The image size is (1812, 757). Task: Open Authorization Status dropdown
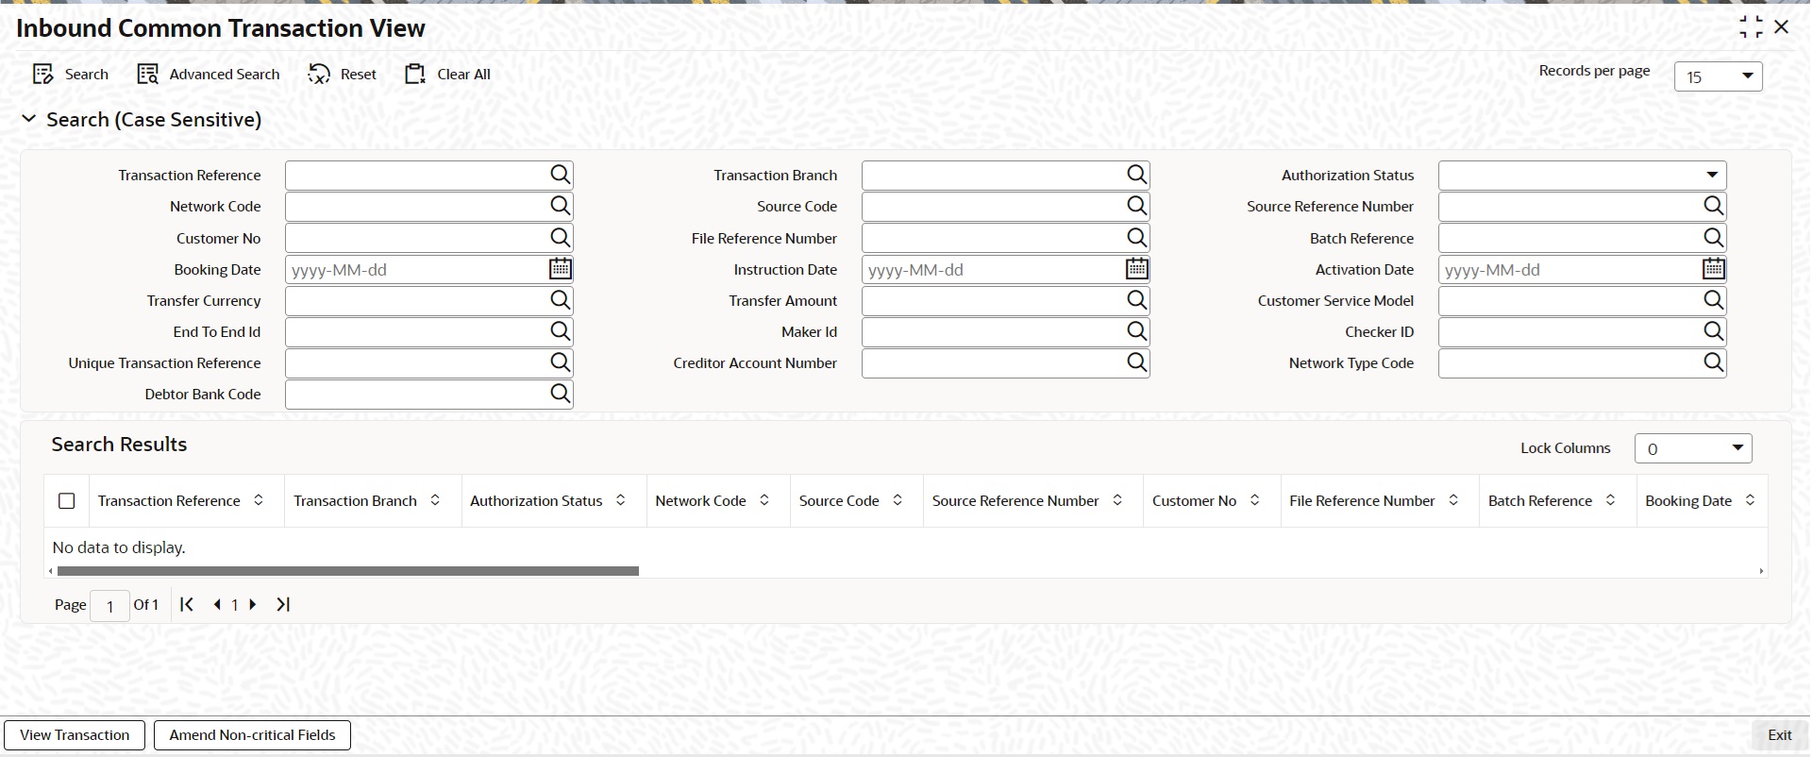[1583, 175]
